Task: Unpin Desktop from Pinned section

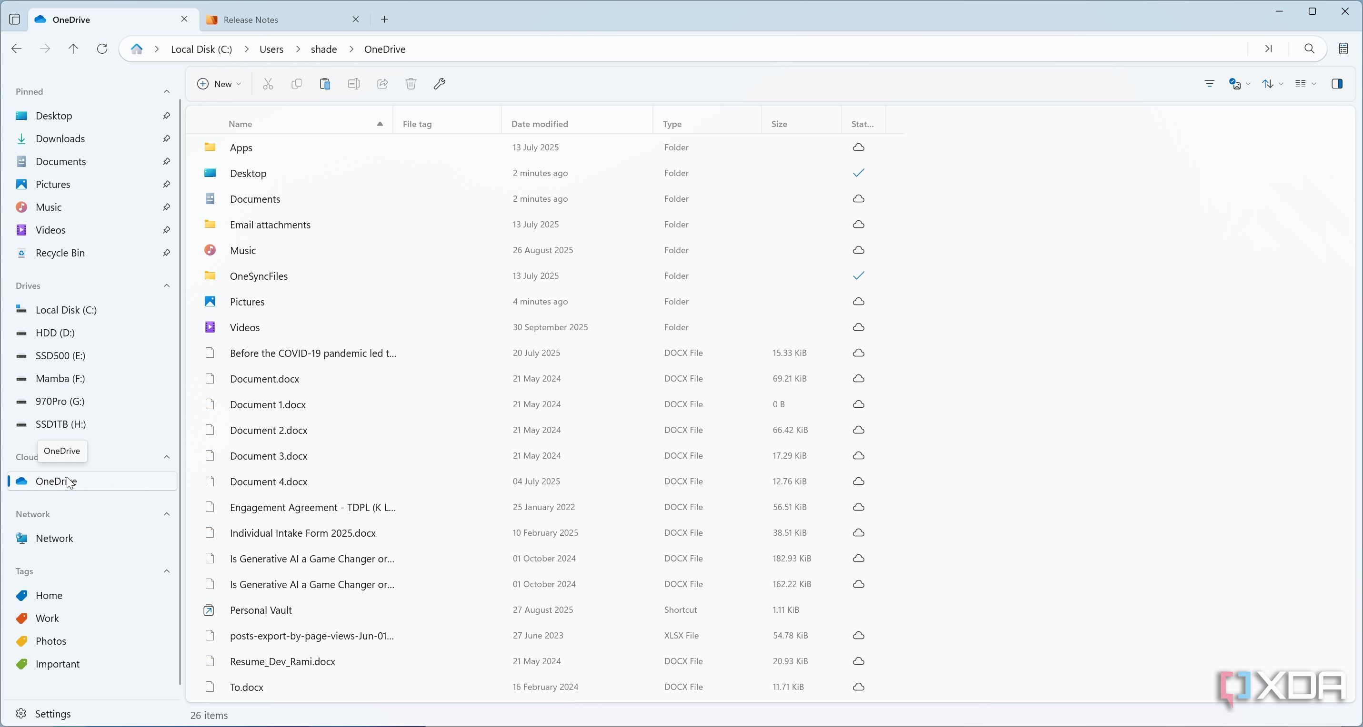Action: point(166,115)
